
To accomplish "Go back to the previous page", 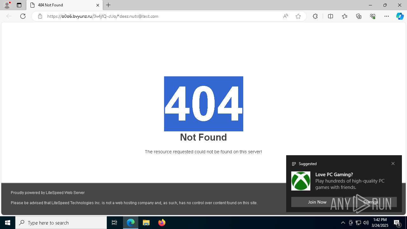I will click(9, 16).
